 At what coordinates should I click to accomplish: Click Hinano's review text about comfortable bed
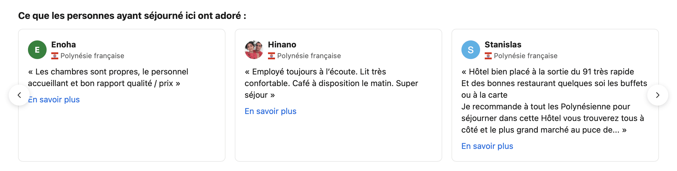pyautogui.click(x=331, y=83)
